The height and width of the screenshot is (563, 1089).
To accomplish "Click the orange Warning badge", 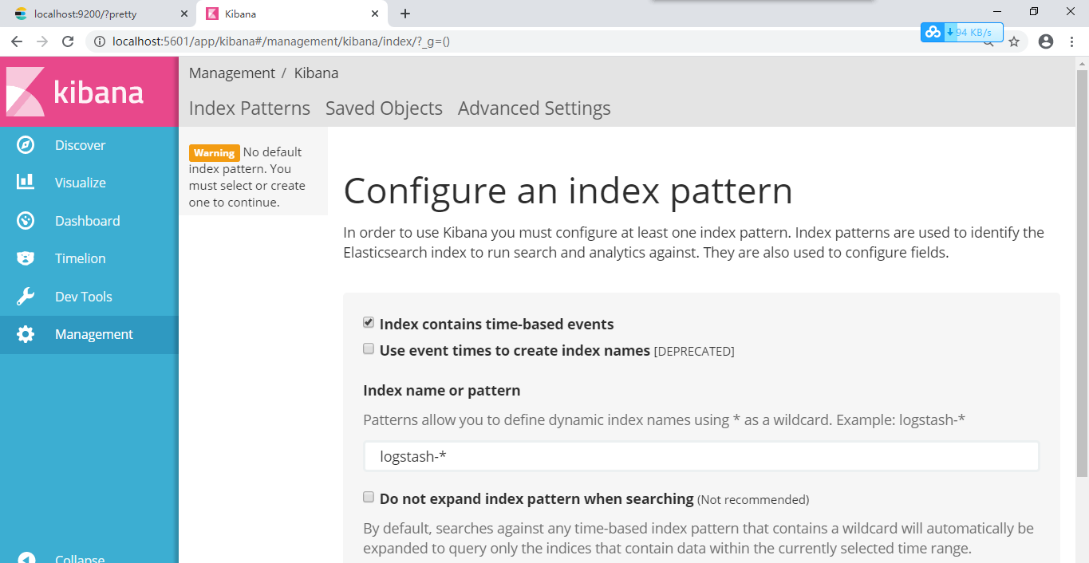I will tap(214, 152).
